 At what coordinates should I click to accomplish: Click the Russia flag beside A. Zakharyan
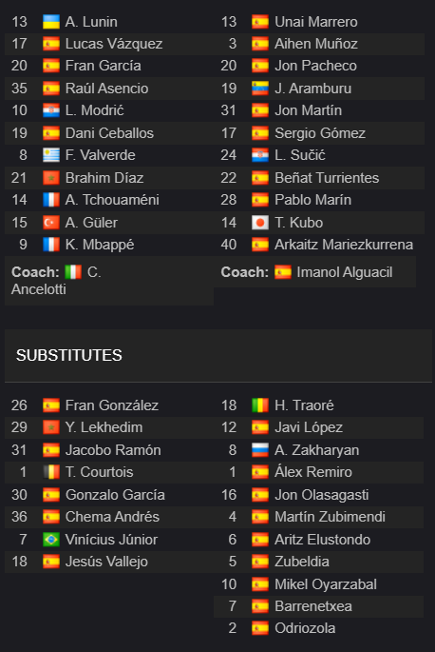pyautogui.click(x=260, y=450)
